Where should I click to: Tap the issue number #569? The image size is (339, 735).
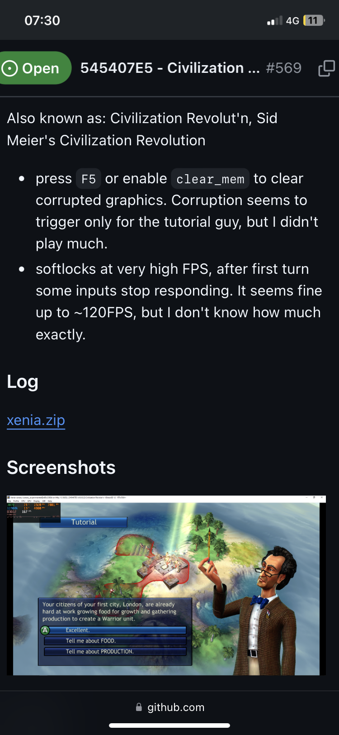(283, 68)
